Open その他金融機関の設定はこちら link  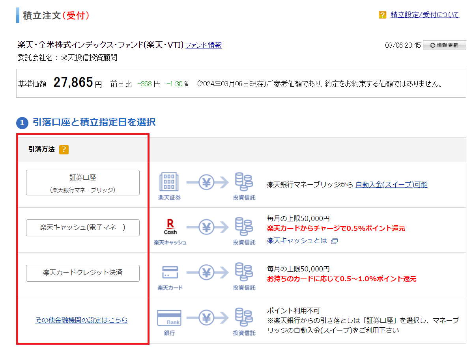tap(81, 320)
